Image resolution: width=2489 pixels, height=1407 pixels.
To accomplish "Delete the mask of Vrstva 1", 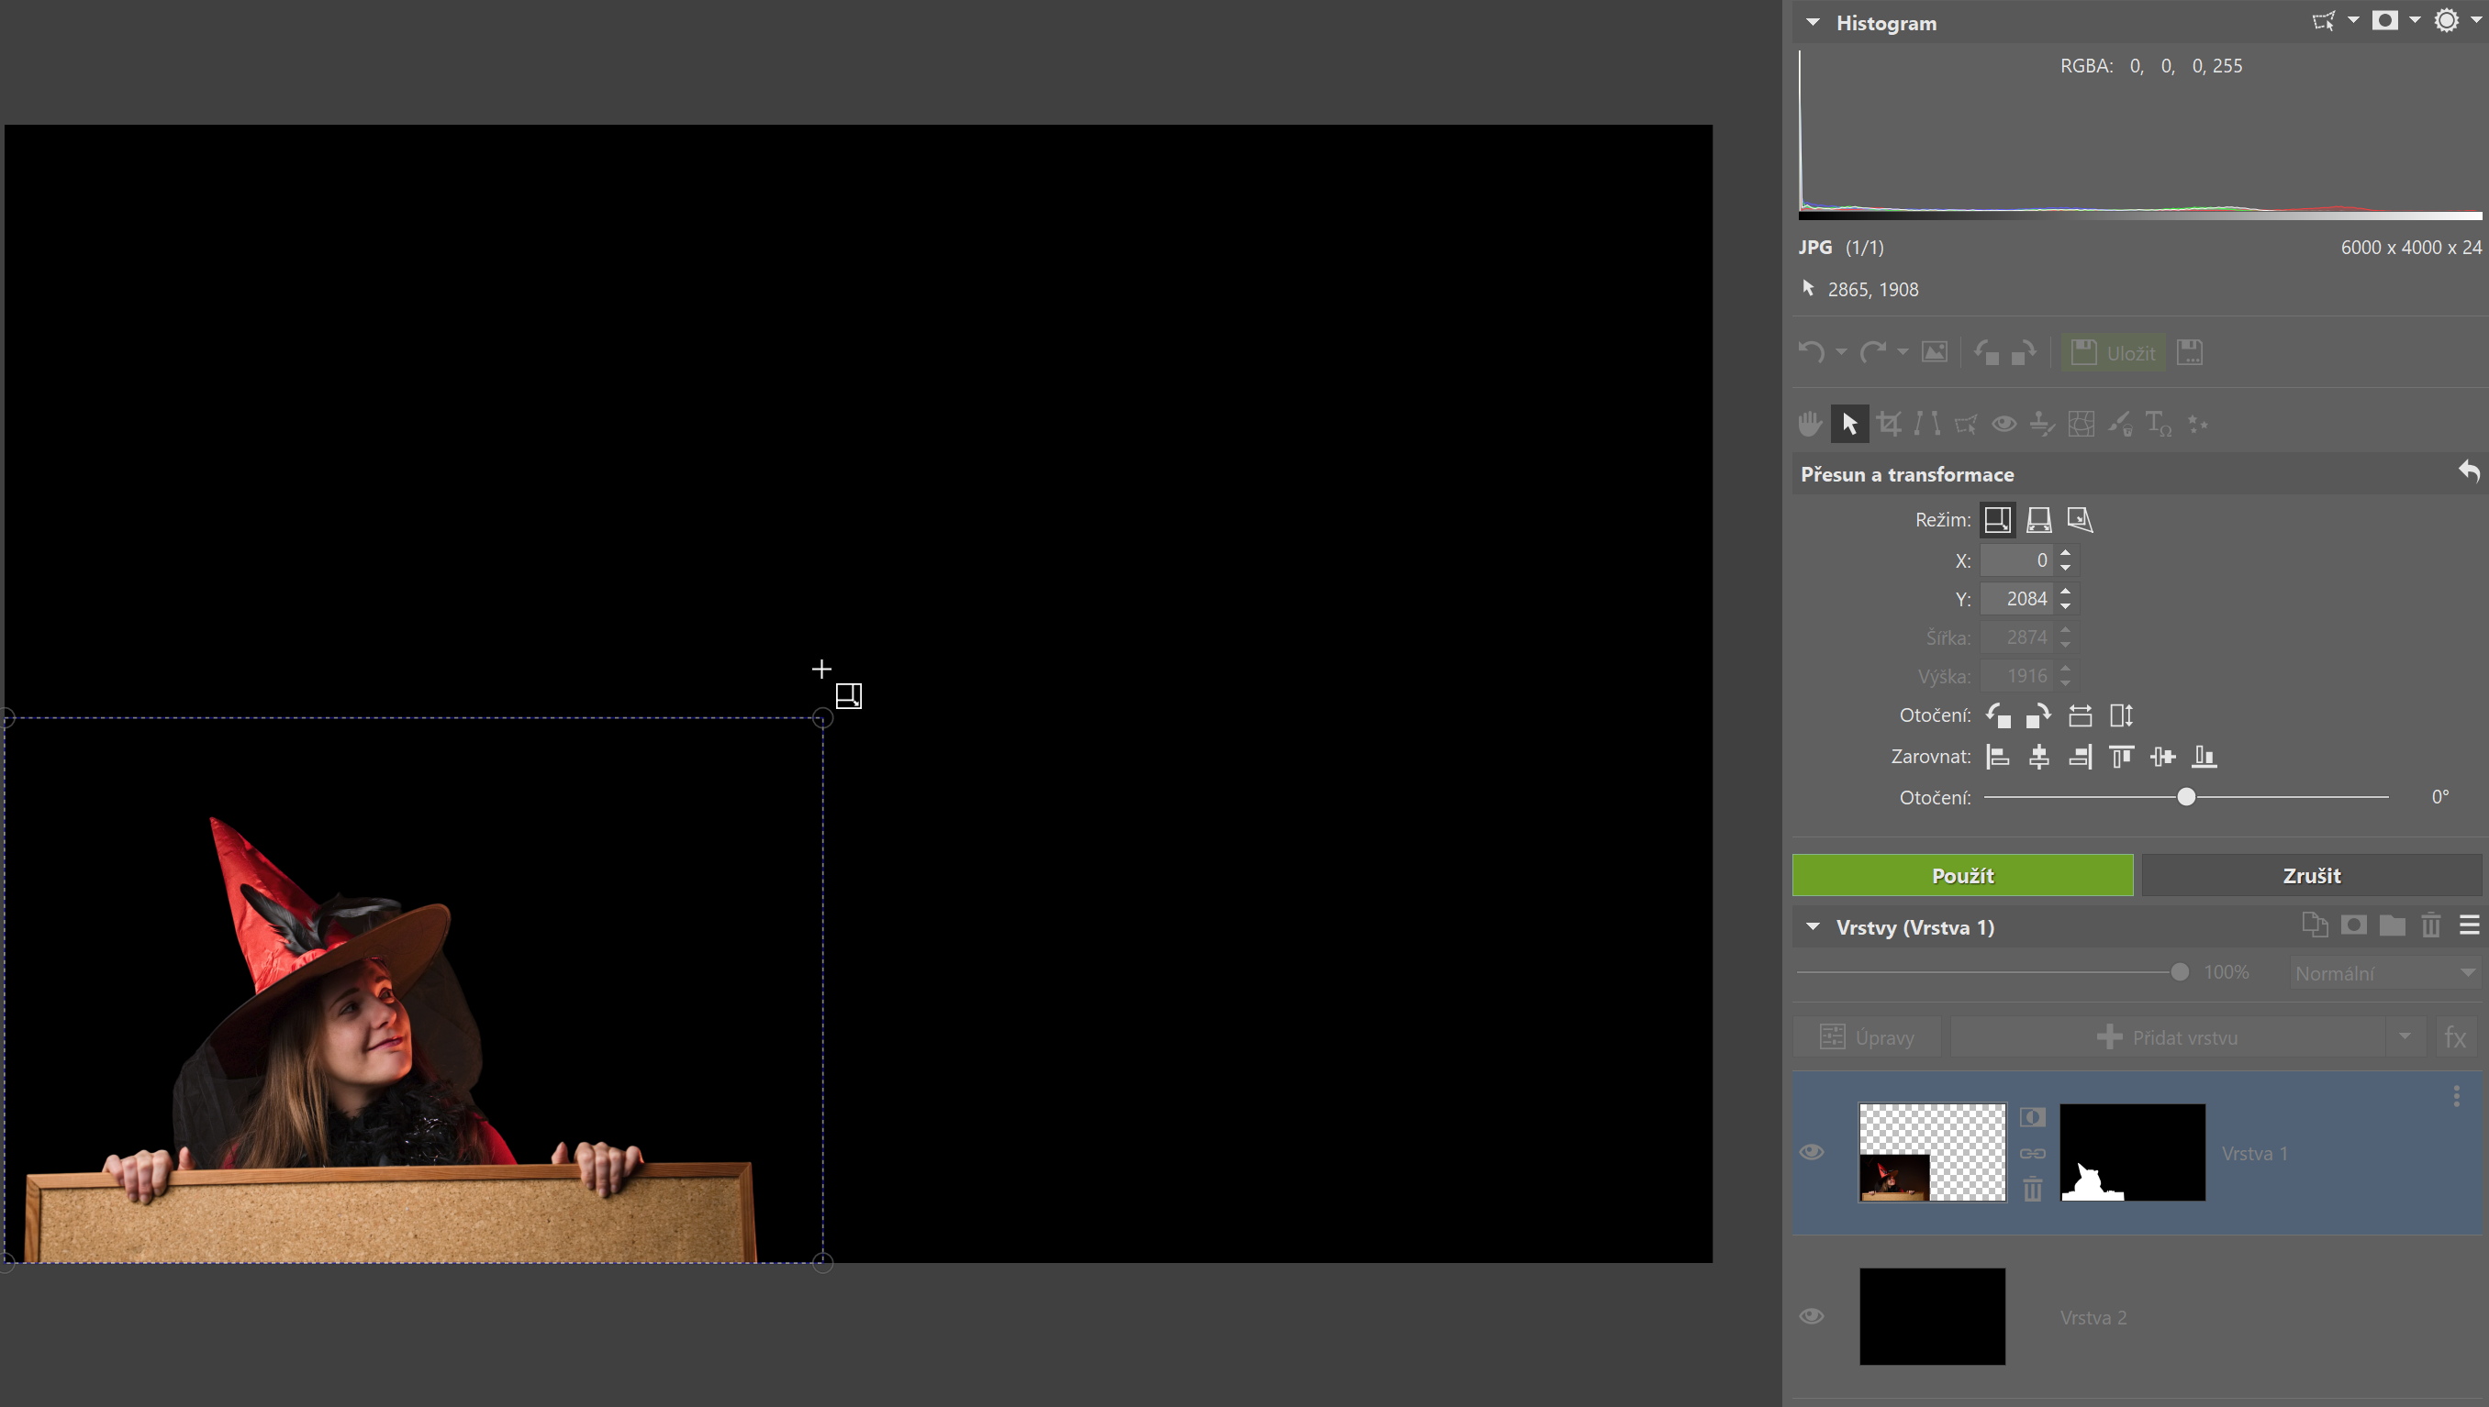I will 2033,1190.
